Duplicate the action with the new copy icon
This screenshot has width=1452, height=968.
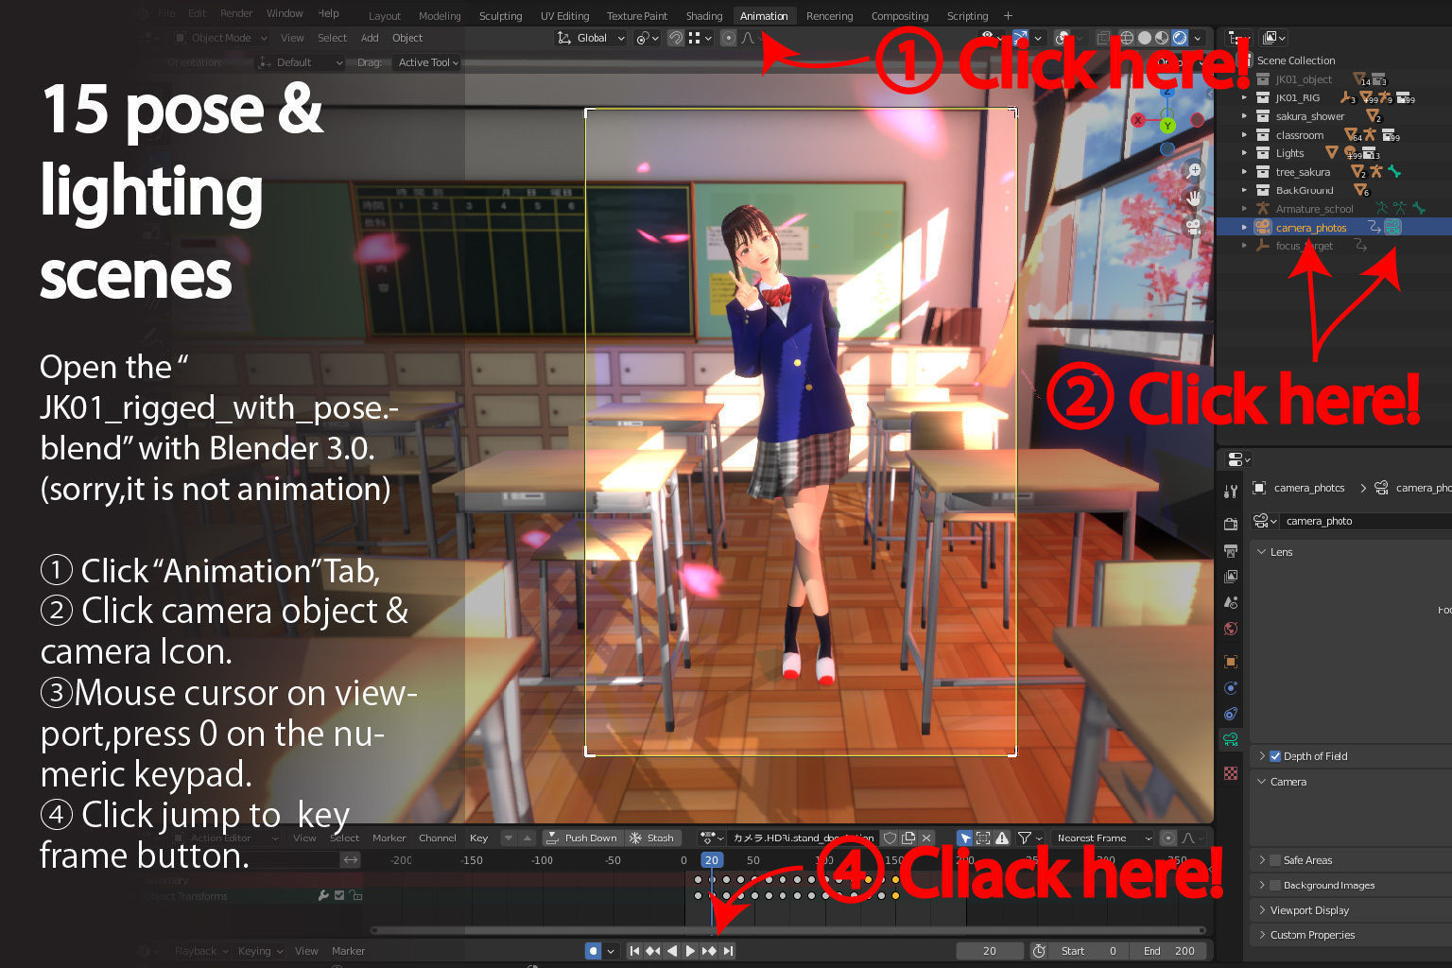click(908, 838)
